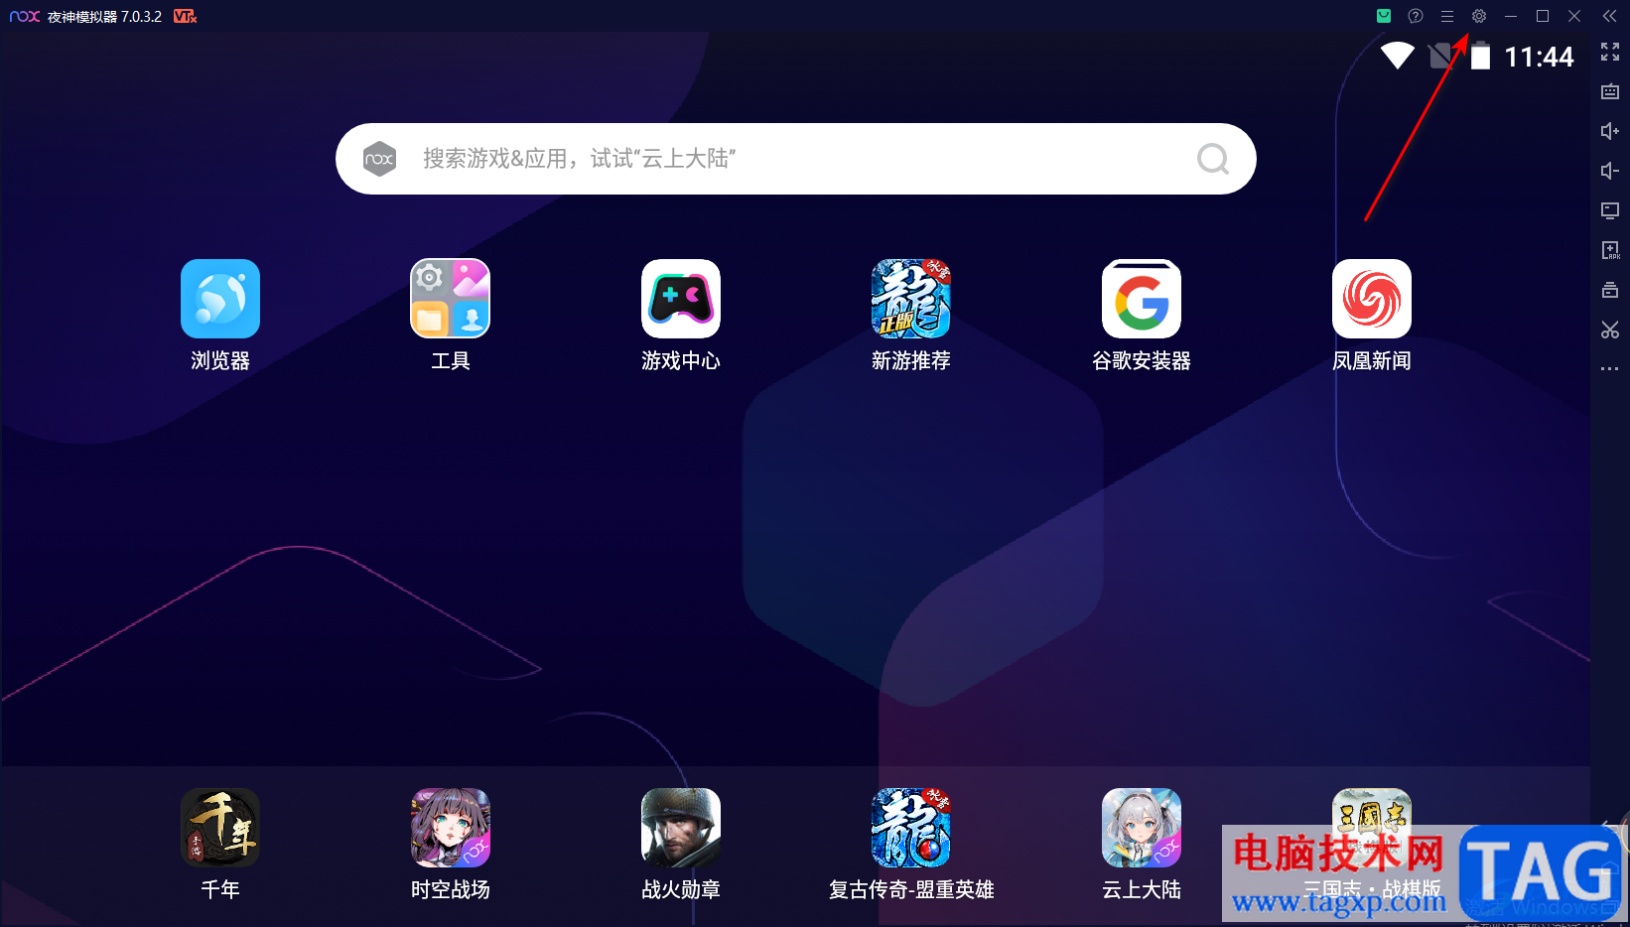
Task: Open the hamburger menu in the title bar
Action: tap(1447, 16)
